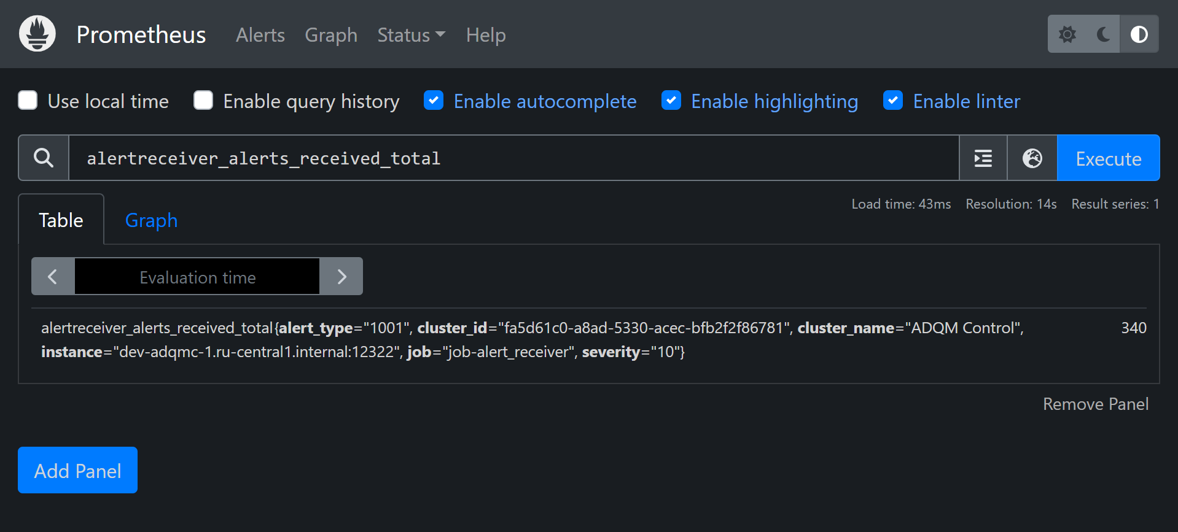The image size is (1178, 532).
Task: Format the expression with indent icon
Action: (x=983, y=158)
